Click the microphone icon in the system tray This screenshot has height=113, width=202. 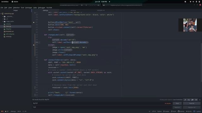click(x=196, y=2)
